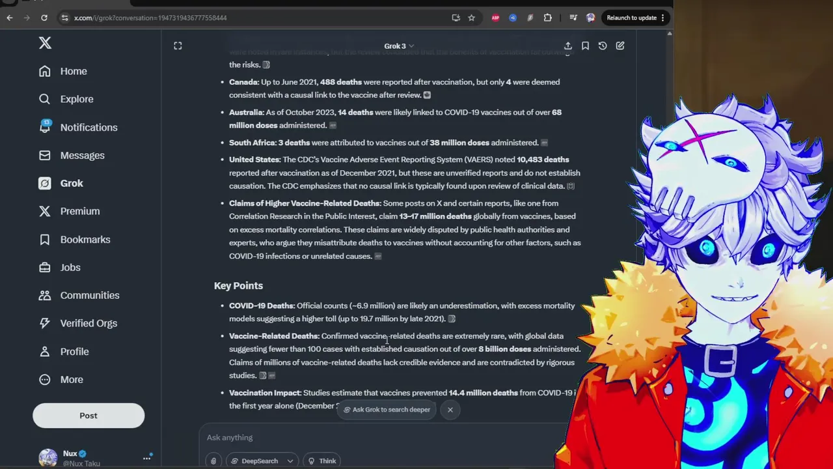
Task: Click the bold '13–17 million deaths' text
Action: click(435, 216)
